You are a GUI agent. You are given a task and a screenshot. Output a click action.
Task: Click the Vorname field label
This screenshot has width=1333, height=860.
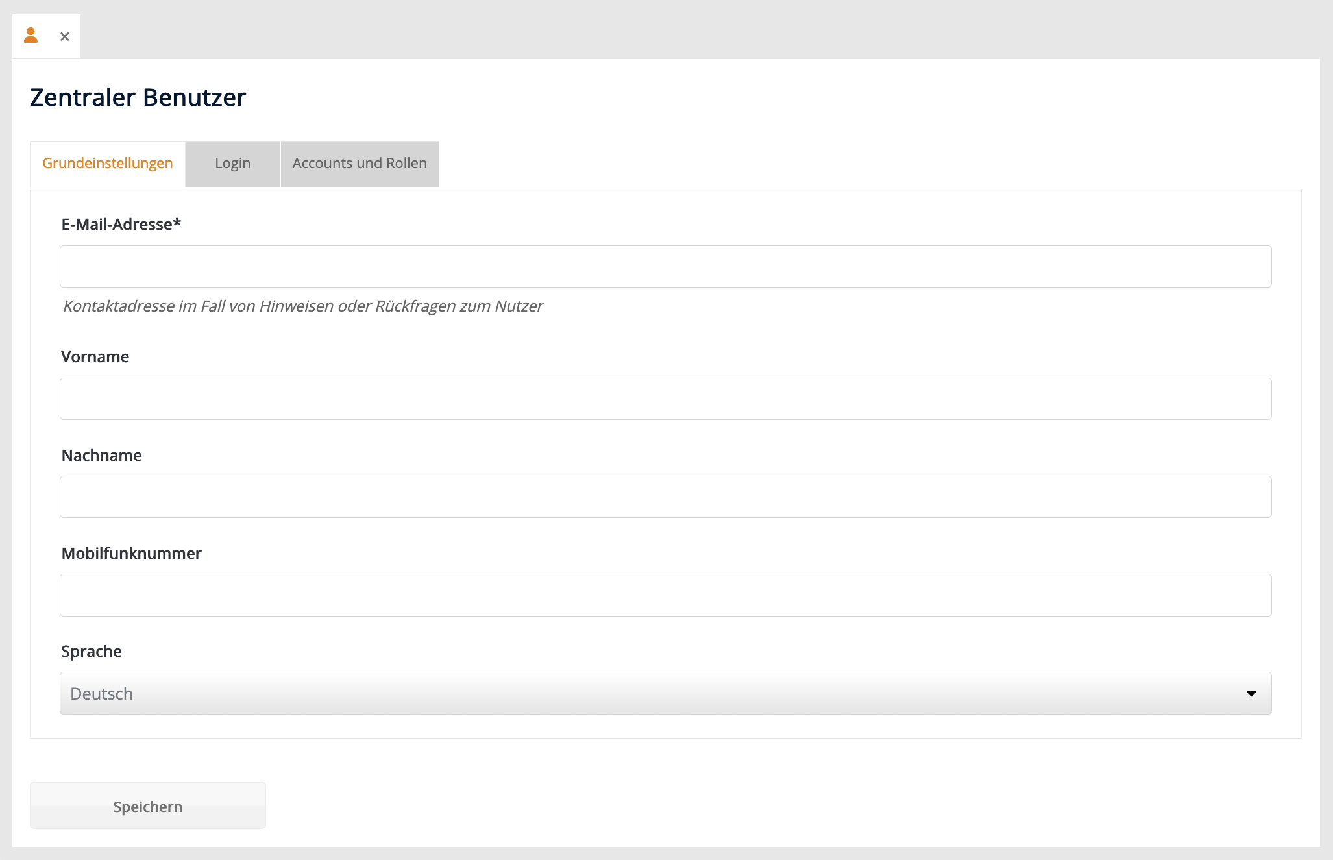click(x=95, y=357)
